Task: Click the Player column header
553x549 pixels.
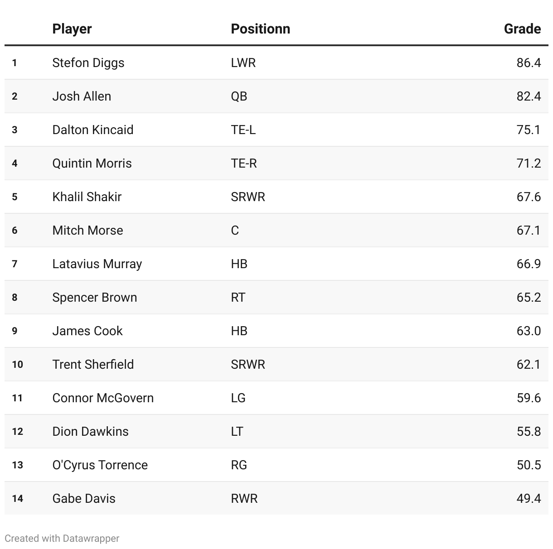Action: pos(72,29)
